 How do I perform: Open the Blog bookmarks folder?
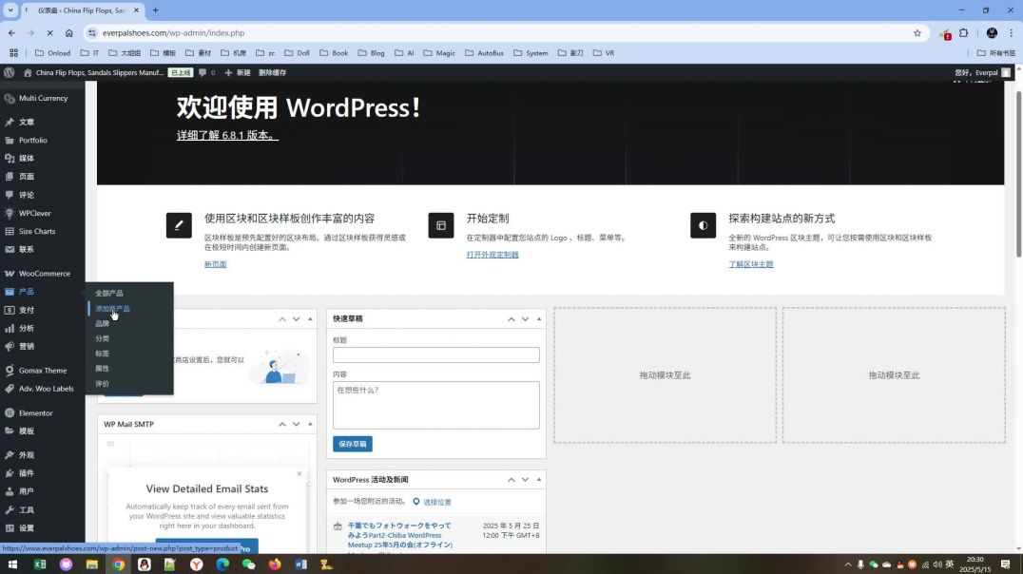(x=371, y=53)
